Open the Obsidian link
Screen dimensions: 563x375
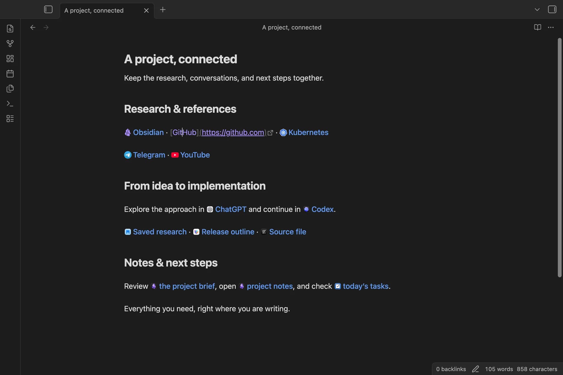pos(148,132)
